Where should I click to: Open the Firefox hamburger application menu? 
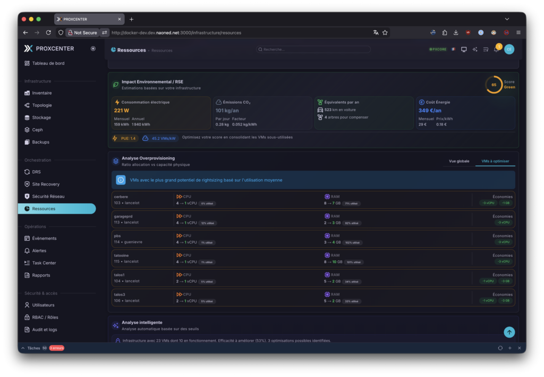point(518,32)
